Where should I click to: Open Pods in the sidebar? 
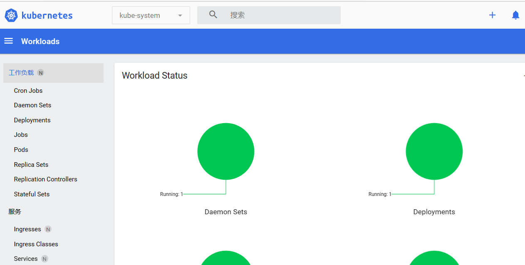click(x=21, y=150)
